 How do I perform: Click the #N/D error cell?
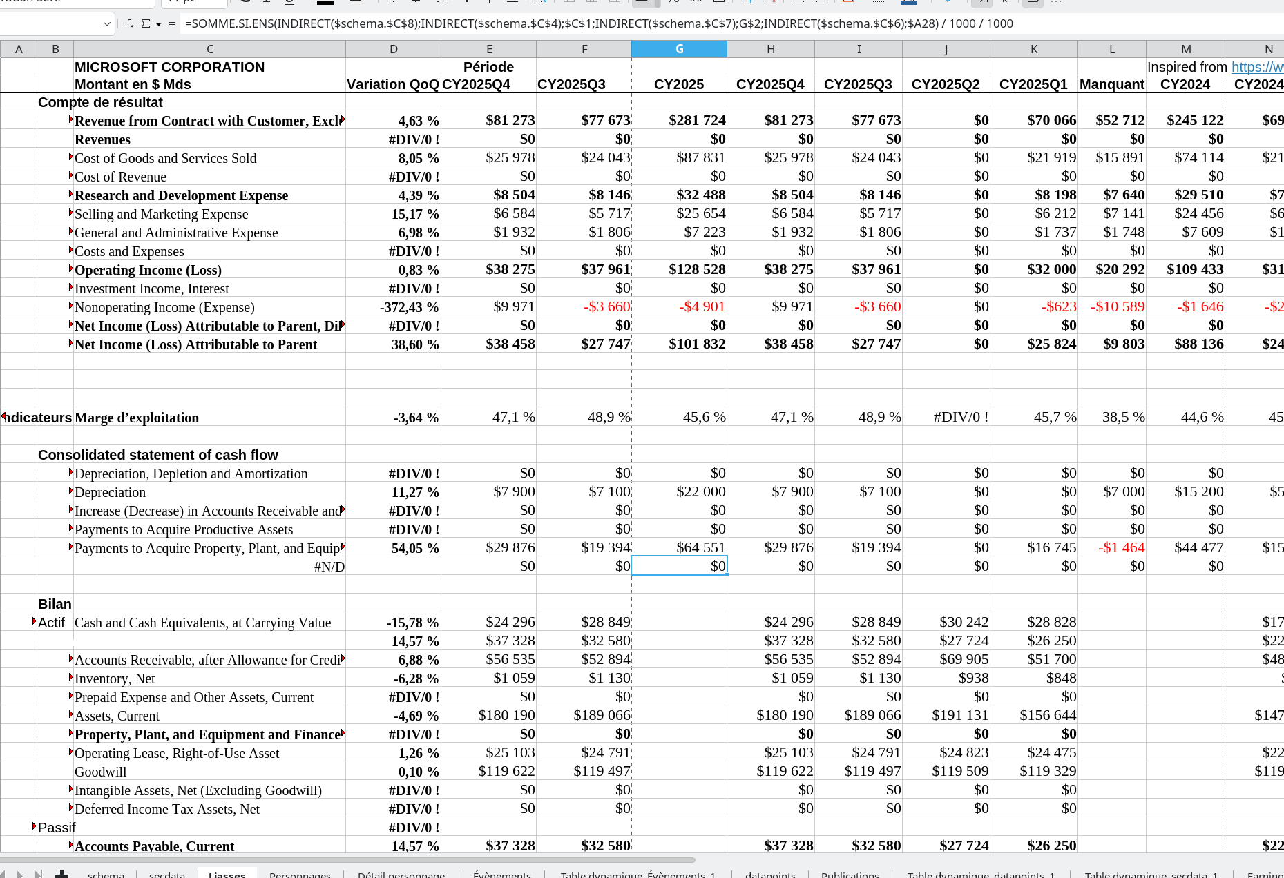pyautogui.click(x=209, y=567)
